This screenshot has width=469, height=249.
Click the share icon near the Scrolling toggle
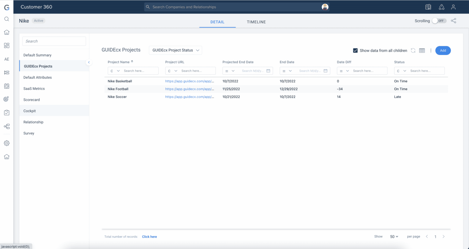[x=454, y=21]
